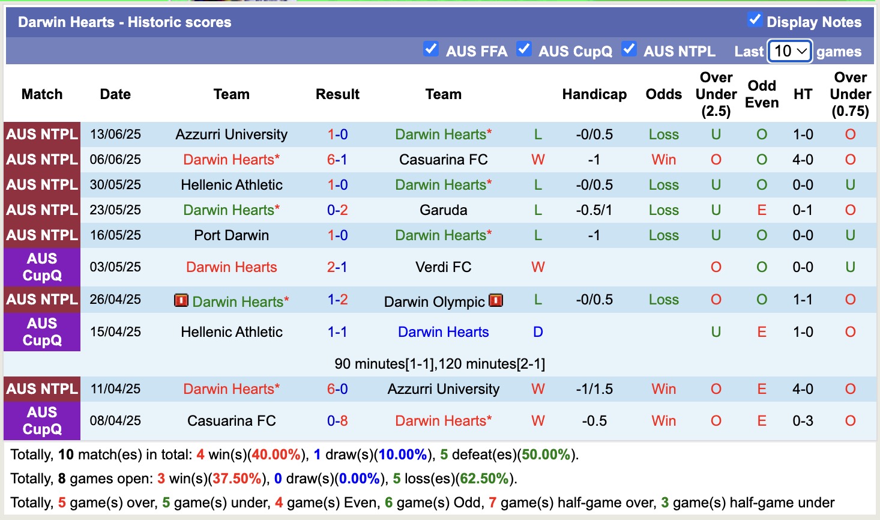Click the Garuda team name link

click(x=443, y=210)
